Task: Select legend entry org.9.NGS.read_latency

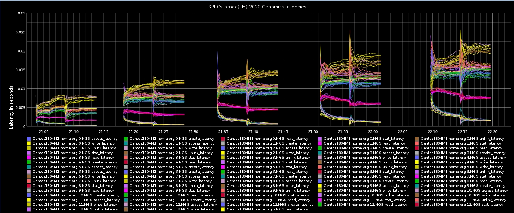Action: tap(71, 191)
